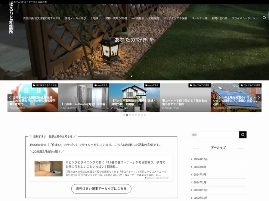Click 住んでみての感想 tag on 畳コーナー card

coord(200,85)
